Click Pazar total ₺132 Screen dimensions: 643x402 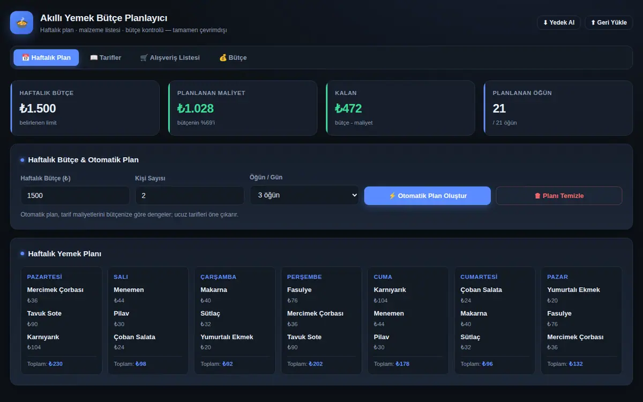pyautogui.click(x=575, y=364)
